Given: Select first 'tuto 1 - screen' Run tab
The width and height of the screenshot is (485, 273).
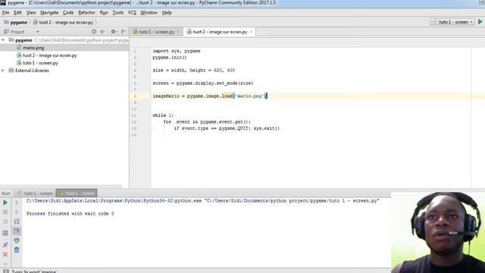Looking at the screenshot, I should click(36, 193).
